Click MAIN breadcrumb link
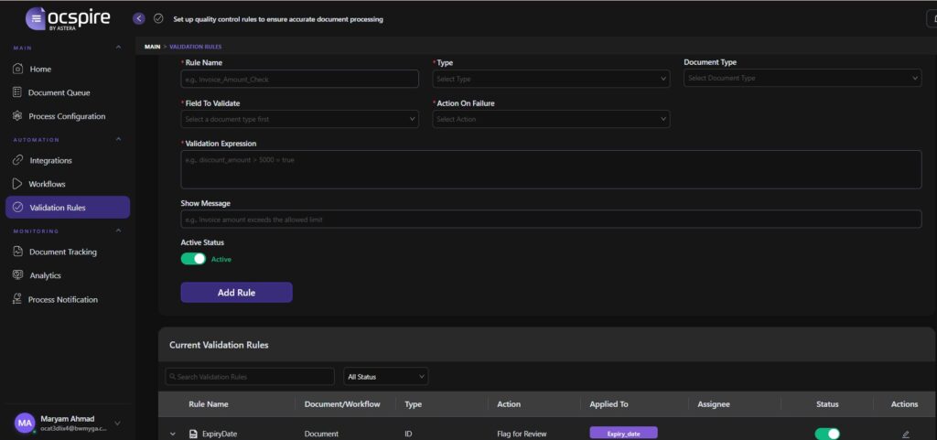This screenshot has height=440, width=937. pos(153,47)
